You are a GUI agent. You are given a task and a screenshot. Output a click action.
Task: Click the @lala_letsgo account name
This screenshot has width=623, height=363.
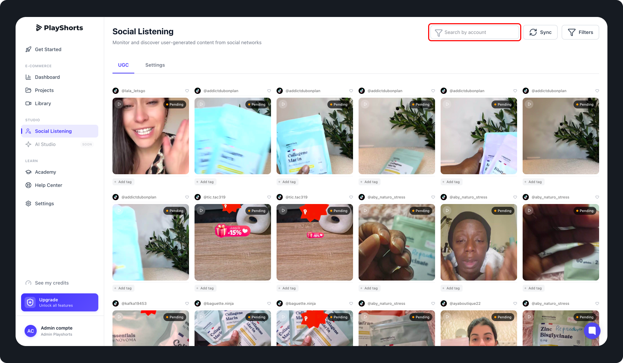133,91
